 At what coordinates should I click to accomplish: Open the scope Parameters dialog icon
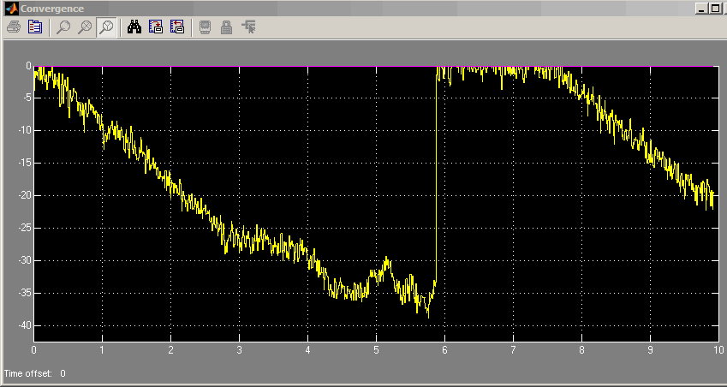(35, 27)
